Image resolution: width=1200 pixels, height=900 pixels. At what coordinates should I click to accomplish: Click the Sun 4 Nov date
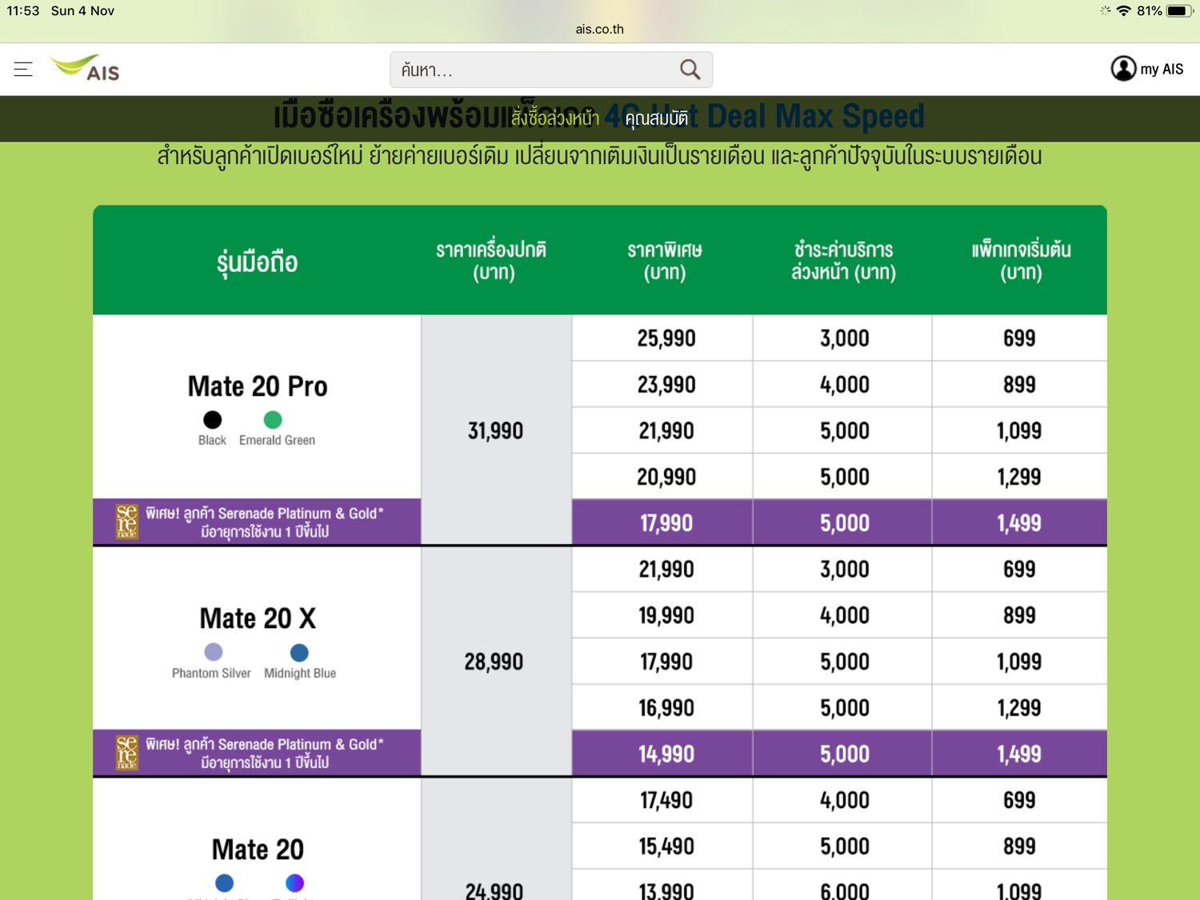tap(82, 10)
